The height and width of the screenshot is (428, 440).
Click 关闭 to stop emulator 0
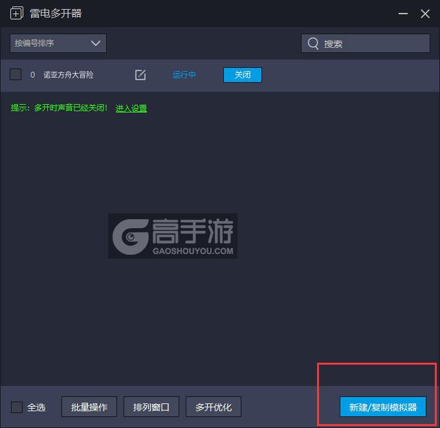pos(243,75)
